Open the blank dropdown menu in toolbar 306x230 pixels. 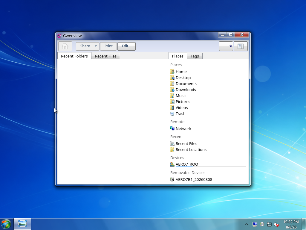pos(226,46)
